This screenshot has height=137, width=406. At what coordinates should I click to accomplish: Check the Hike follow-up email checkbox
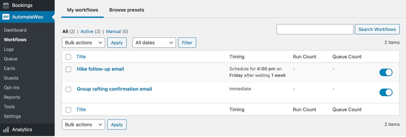[x=68, y=69]
